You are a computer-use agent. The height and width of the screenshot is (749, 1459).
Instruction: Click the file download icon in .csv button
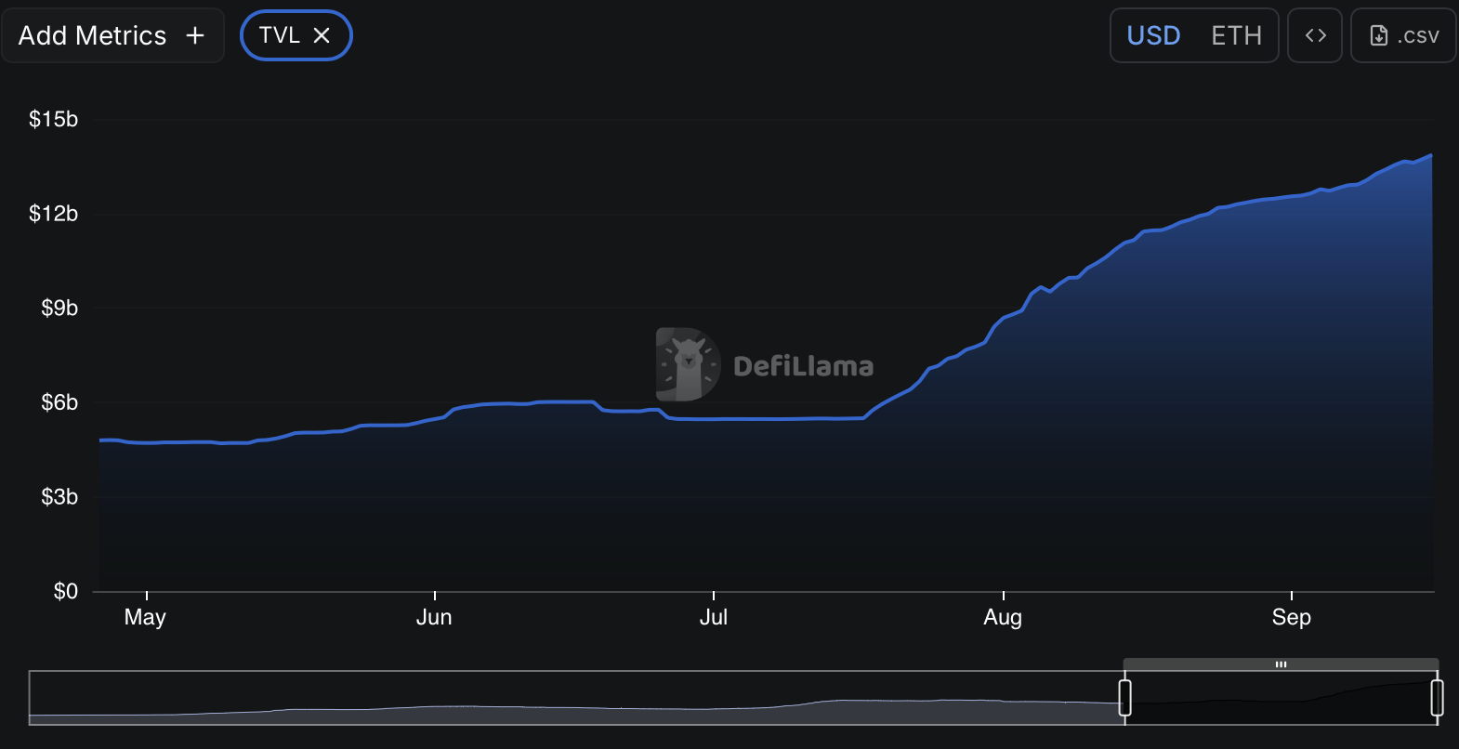(1379, 35)
